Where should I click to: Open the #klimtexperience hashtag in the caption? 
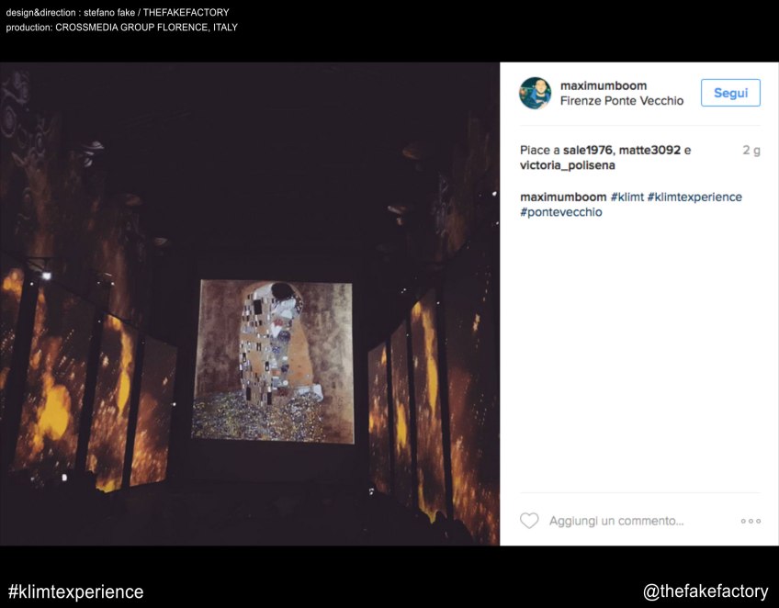(x=694, y=197)
